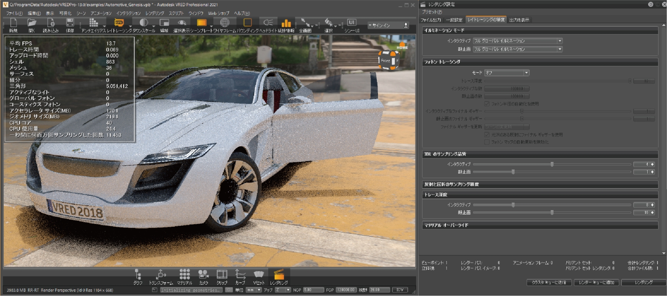
Task: Click the 選択 selection tool icon
Action: click(x=328, y=23)
